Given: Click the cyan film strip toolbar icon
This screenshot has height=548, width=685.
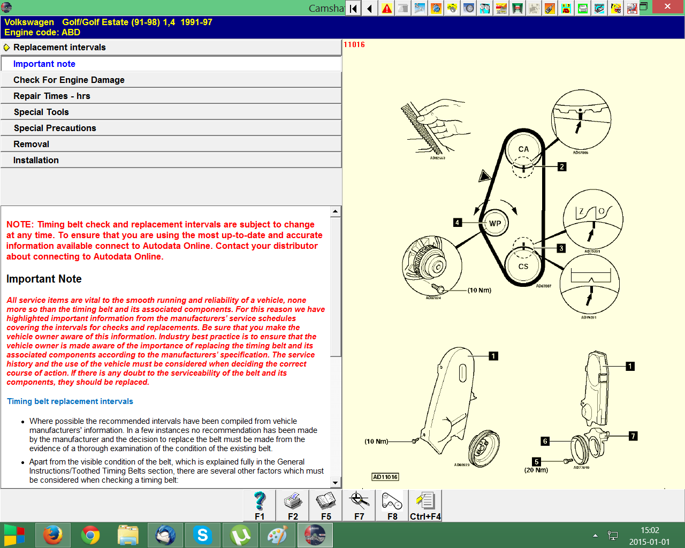Looking at the screenshot, I should coord(599,8).
